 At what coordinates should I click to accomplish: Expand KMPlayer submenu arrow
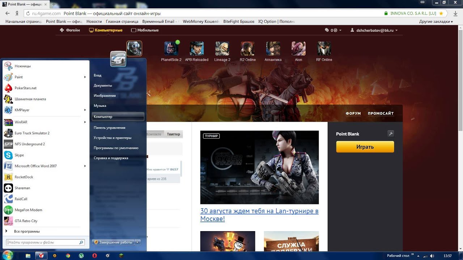coord(85,110)
